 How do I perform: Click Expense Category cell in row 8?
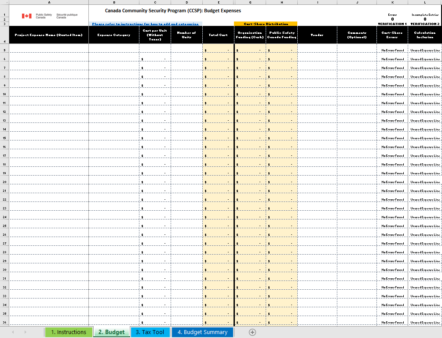click(114, 77)
